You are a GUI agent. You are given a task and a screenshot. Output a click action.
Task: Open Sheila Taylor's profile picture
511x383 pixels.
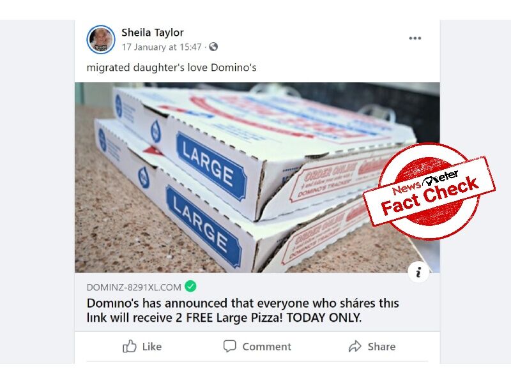coord(101,40)
